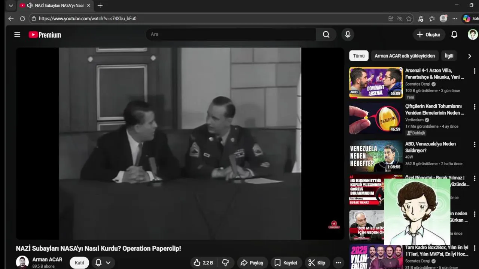Click the Veritasium channel name
Screen dimensions: 479x269
pos(414,120)
